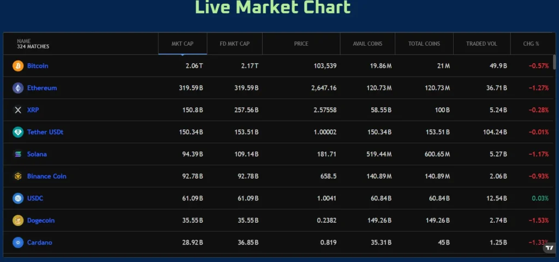Click the Ethereum logo icon

[18, 88]
